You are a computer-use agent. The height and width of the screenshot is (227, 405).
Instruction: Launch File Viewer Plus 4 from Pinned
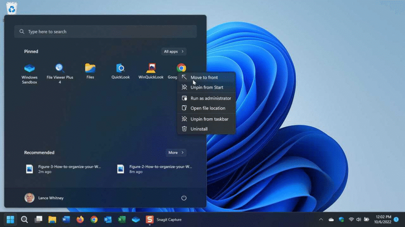(x=60, y=73)
